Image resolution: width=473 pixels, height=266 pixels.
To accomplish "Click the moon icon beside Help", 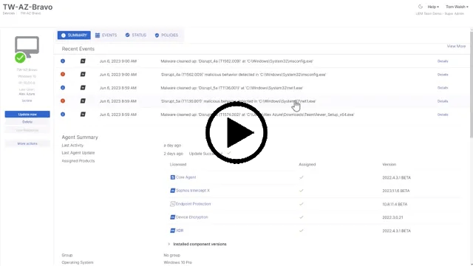I will pyautogui.click(x=421, y=7).
